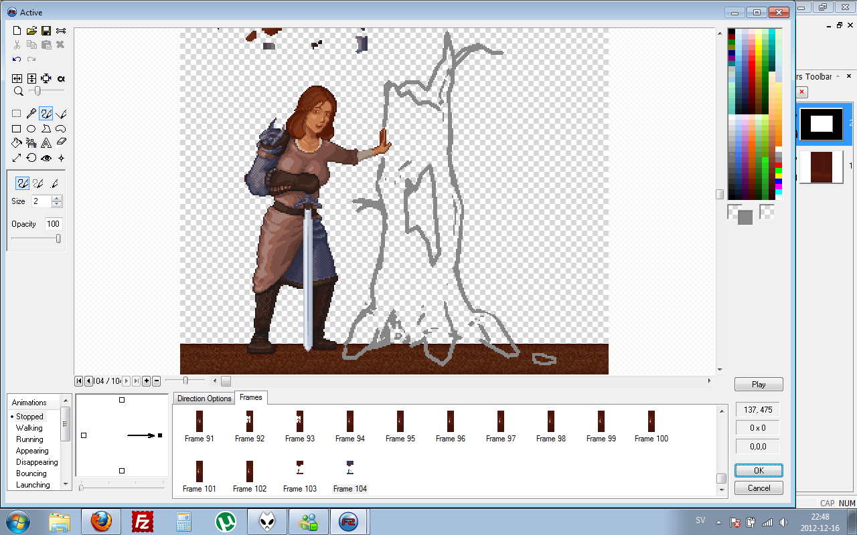Select the Walking animation
The image size is (857, 535).
click(x=29, y=428)
